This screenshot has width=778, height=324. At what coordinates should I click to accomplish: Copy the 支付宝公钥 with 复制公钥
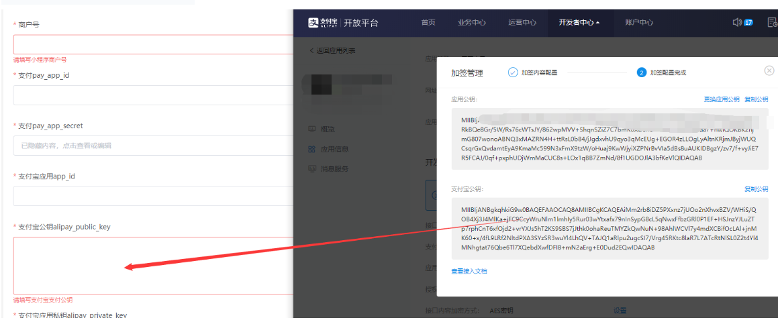tap(756, 189)
